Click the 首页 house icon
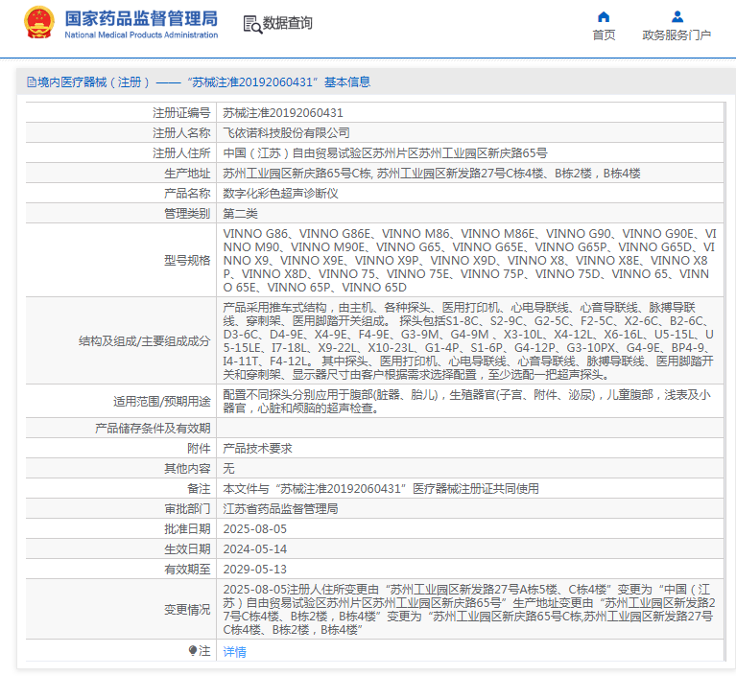 pyautogui.click(x=604, y=16)
